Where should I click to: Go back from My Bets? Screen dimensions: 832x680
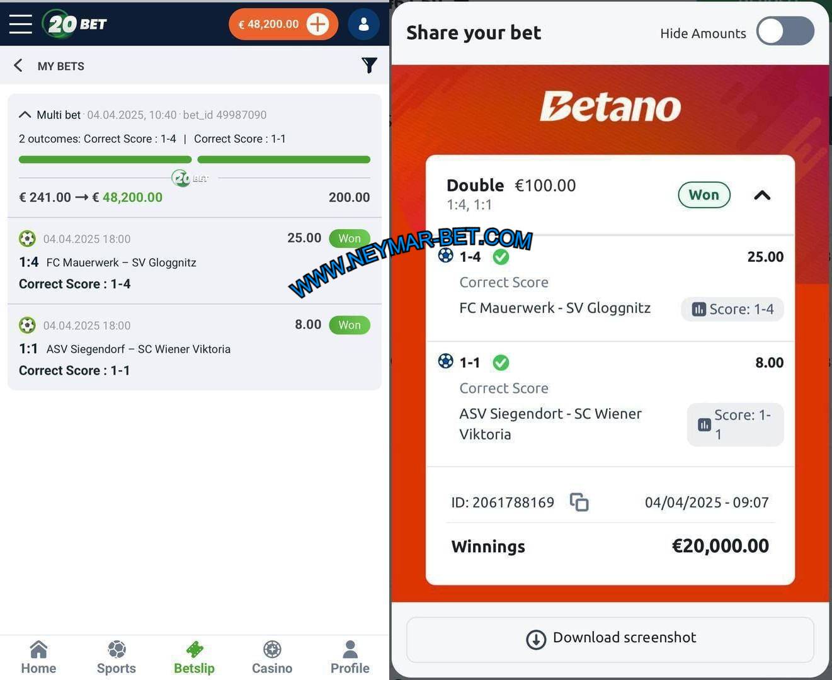click(x=18, y=65)
